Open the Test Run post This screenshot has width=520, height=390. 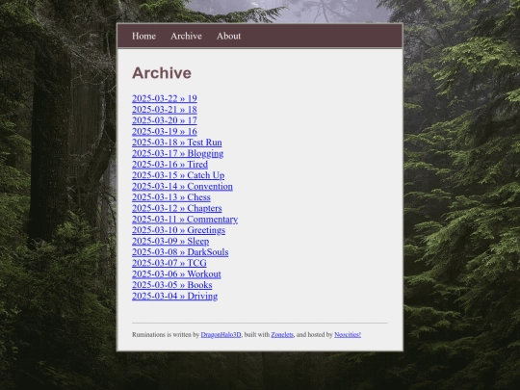(x=177, y=143)
